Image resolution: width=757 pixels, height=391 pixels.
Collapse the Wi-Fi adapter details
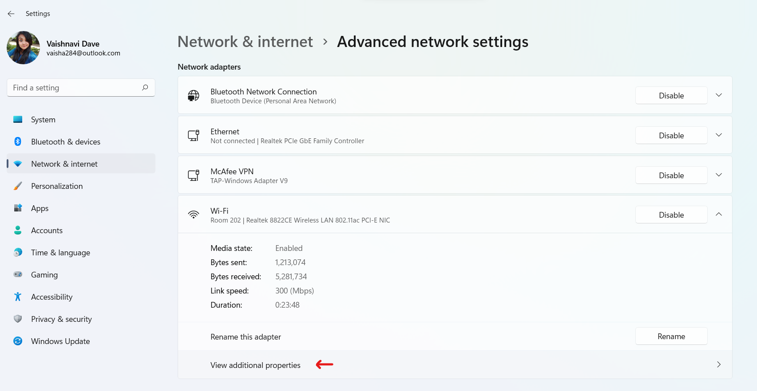(x=719, y=215)
